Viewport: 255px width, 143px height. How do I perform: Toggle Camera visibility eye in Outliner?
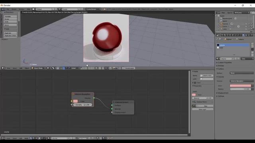[x=246, y=24]
